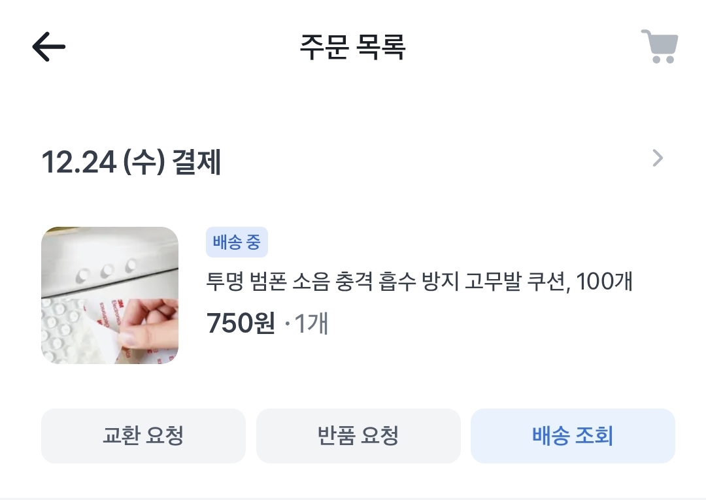Image resolution: width=706 pixels, height=500 pixels.
Task: Click the 교환 요청 button
Action: point(143,436)
